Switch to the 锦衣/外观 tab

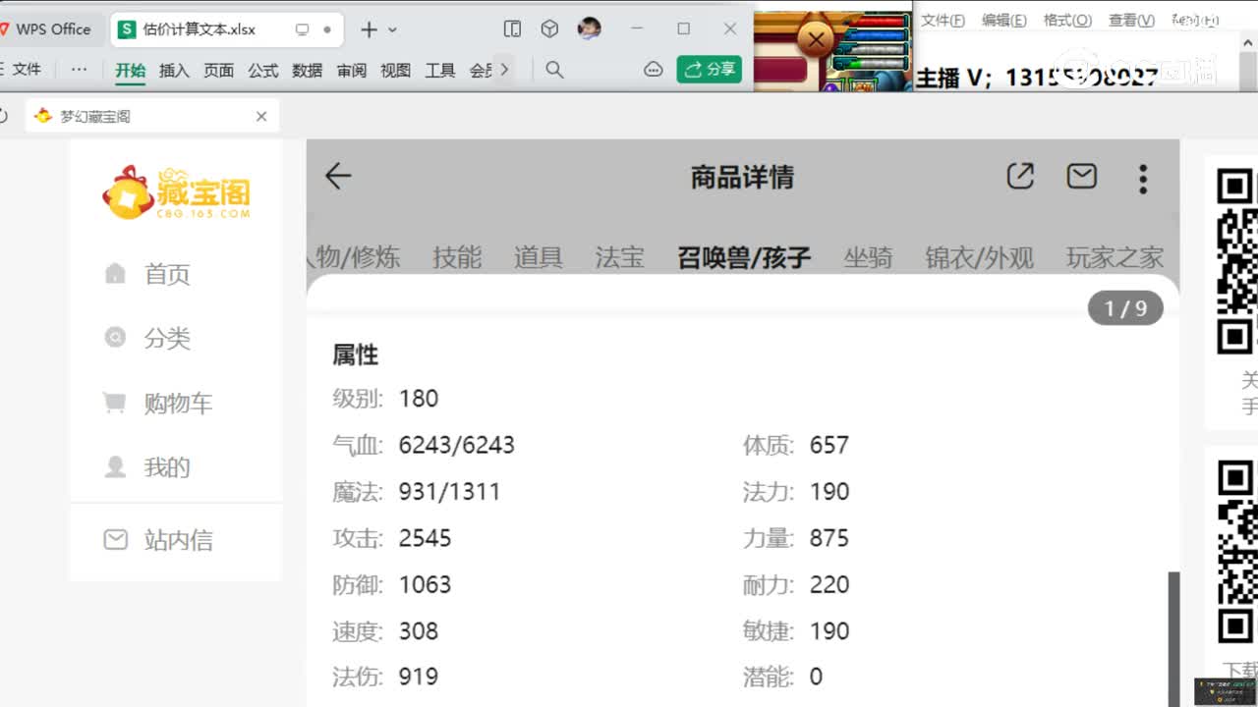coord(979,257)
